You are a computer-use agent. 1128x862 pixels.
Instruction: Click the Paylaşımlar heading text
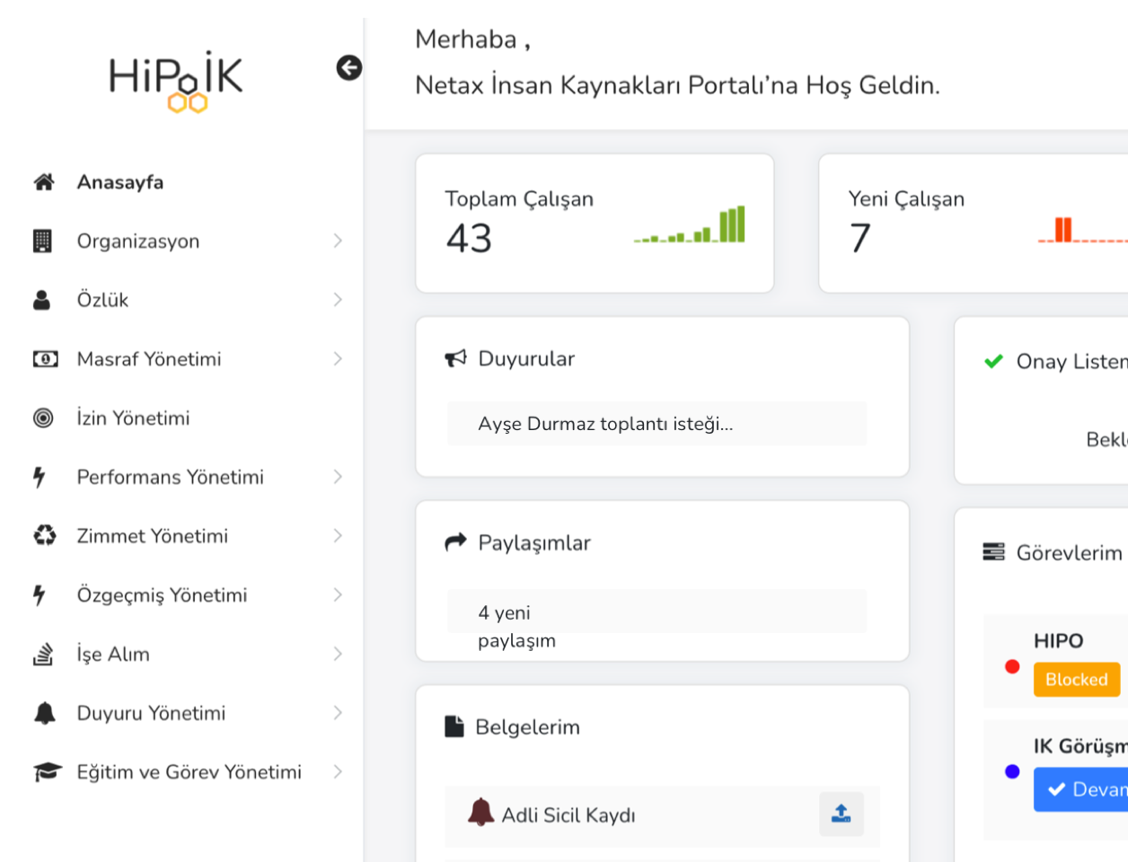(534, 543)
